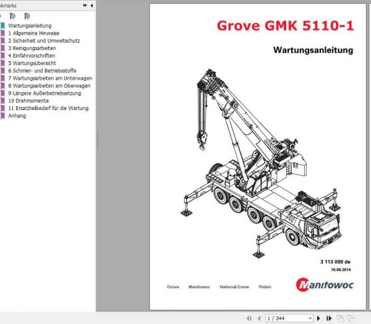Go to the first page of the document

coord(249,318)
